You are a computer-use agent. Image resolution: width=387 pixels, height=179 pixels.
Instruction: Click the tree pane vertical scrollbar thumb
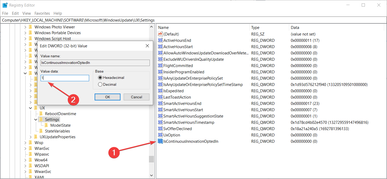[x=151, y=159]
